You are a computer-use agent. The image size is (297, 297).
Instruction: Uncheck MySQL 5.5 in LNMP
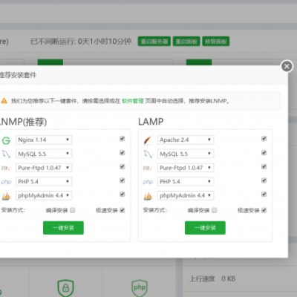122,153
